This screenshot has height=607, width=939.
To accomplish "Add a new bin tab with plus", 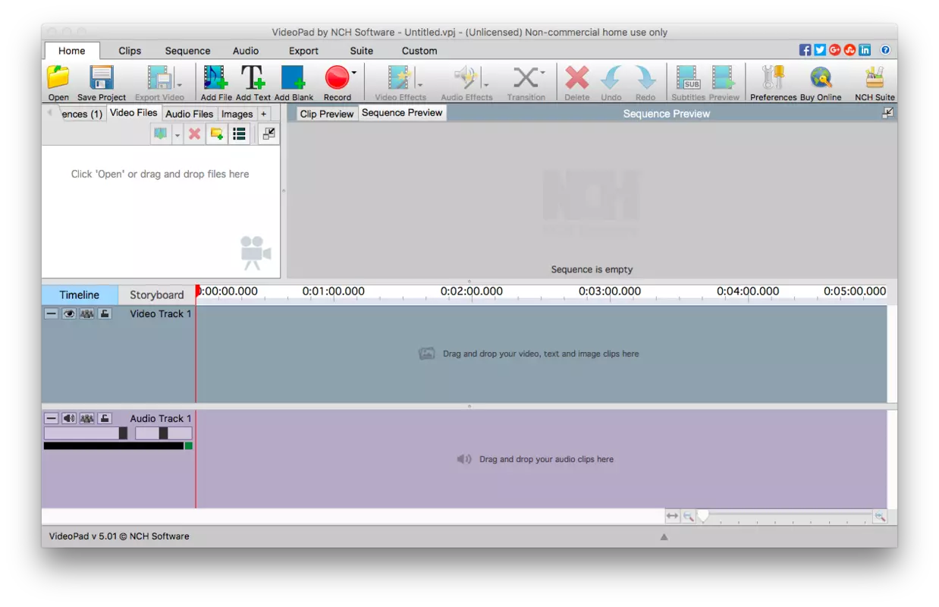I will pyautogui.click(x=263, y=114).
